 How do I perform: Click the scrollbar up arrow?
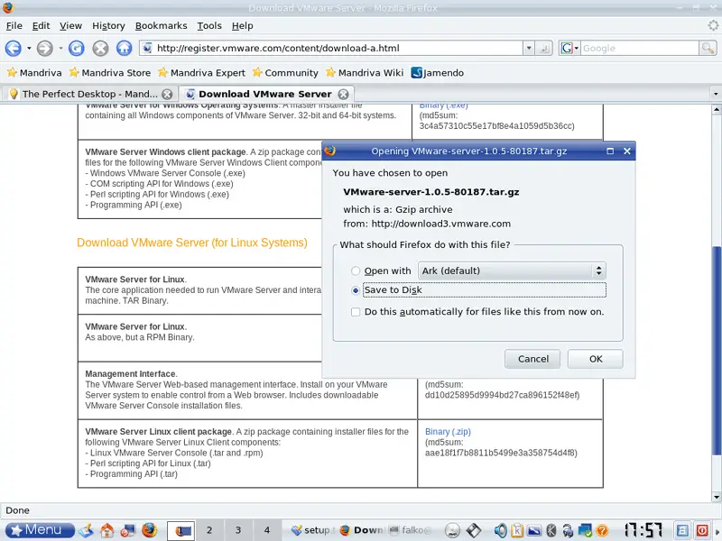point(716,109)
